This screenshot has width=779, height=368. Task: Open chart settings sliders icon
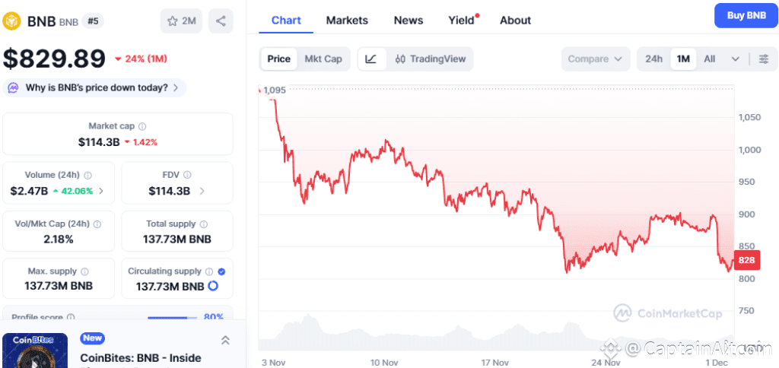(x=763, y=59)
